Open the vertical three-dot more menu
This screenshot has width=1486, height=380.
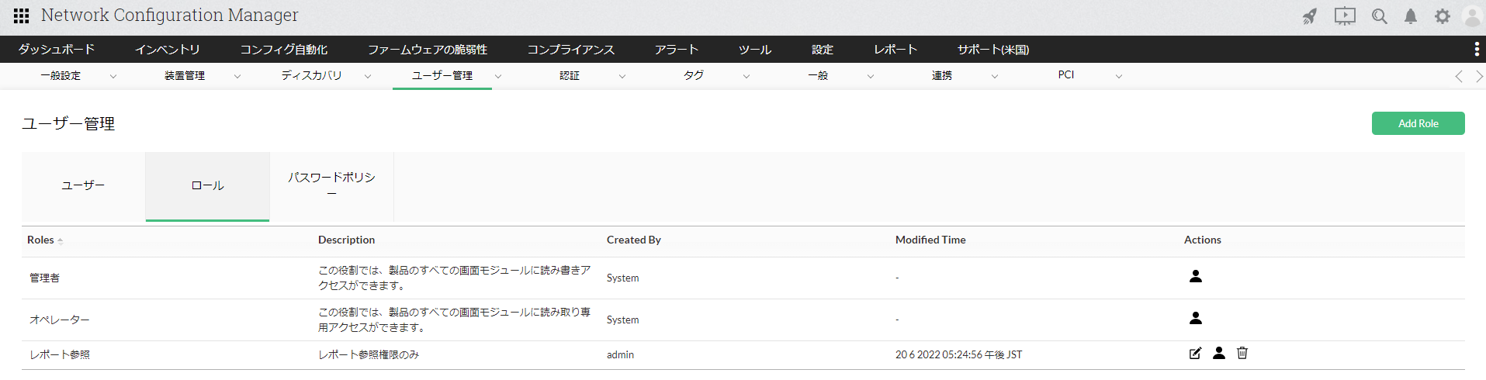pyautogui.click(x=1476, y=50)
